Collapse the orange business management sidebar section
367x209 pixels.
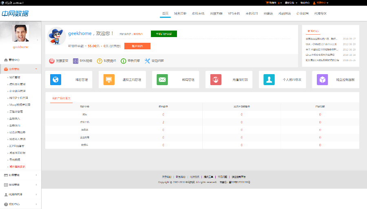20,69
